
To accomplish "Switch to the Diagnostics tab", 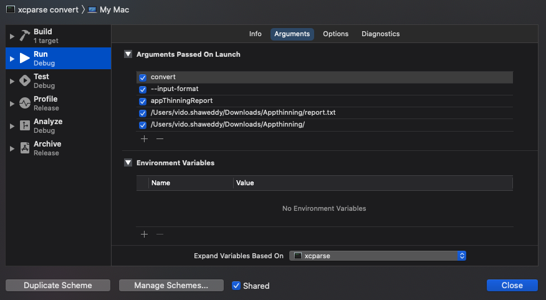I will pyautogui.click(x=381, y=34).
